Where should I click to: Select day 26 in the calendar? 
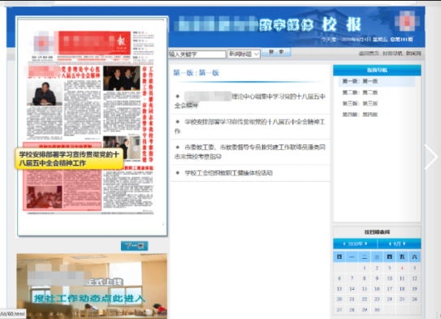coord(414,299)
